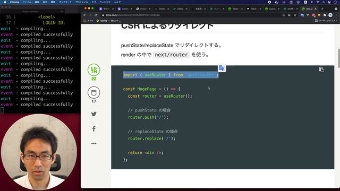Copy the code block with clipboard icon

click(321, 70)
